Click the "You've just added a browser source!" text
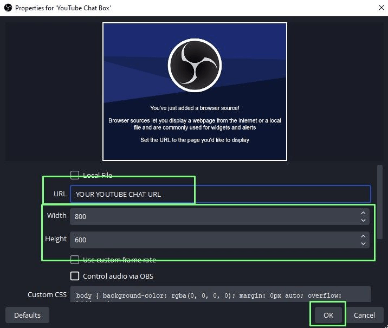This screenshot has height=328, width=388. [x=195, y=108]
